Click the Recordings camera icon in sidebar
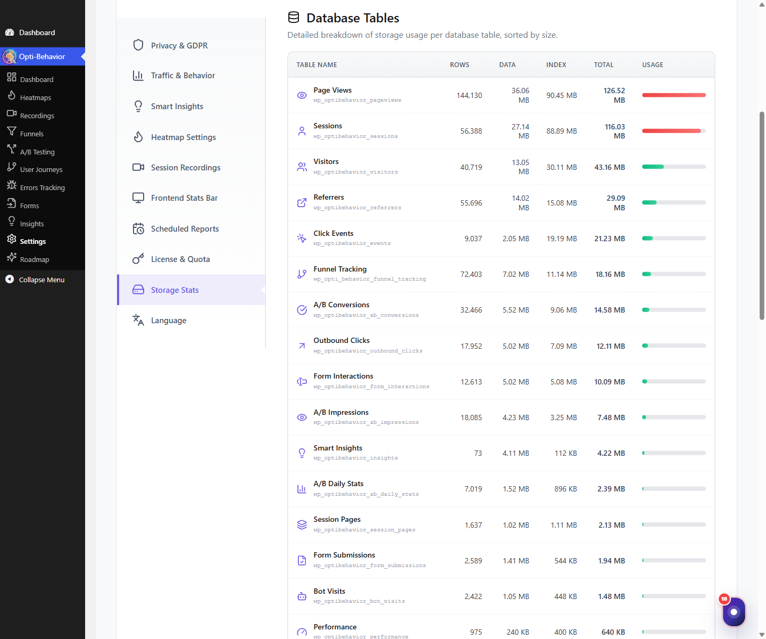 (12, 113)
